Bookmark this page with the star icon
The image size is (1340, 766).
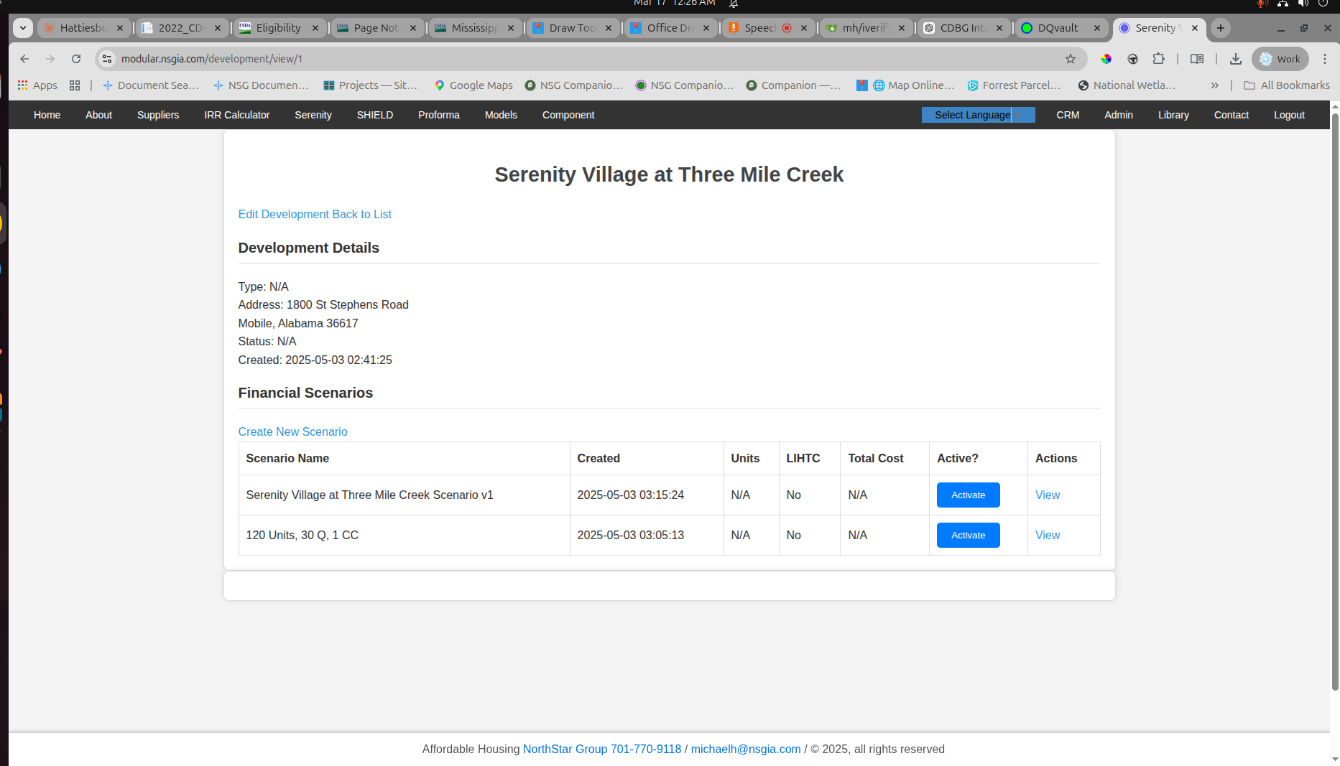(x=1071, y=59)
